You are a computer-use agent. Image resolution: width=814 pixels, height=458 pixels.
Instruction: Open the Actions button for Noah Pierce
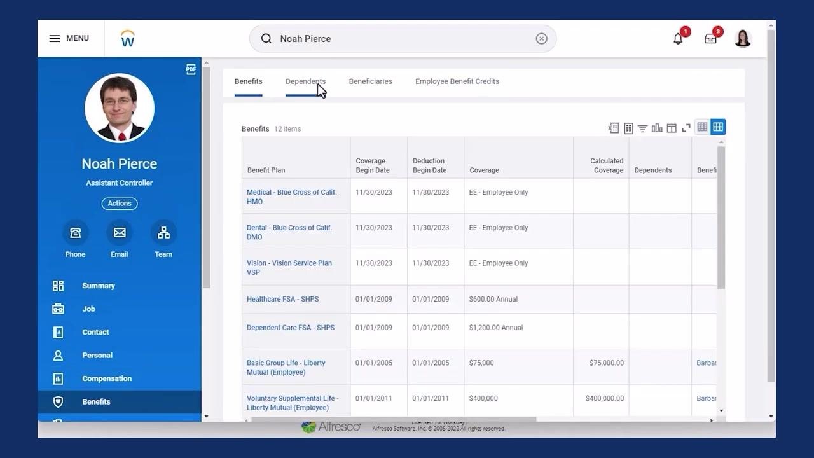[120, 204]
